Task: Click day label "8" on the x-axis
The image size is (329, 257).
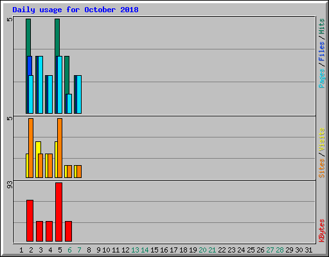Action: (x=89, y=250)
